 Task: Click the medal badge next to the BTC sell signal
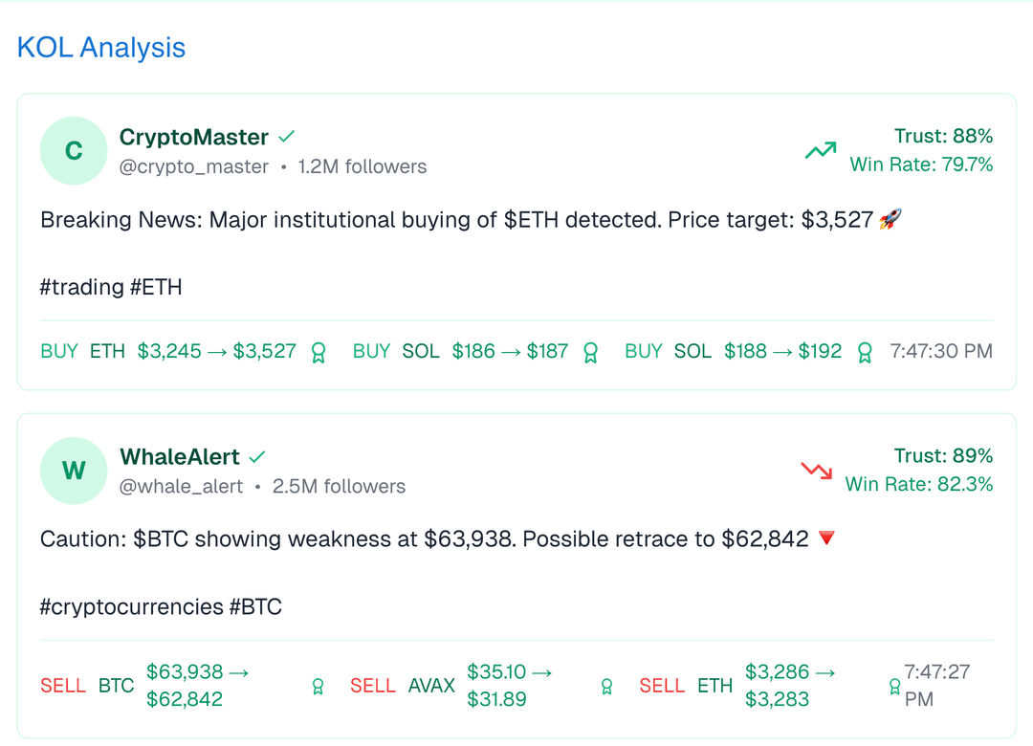[x=318, y=686]
